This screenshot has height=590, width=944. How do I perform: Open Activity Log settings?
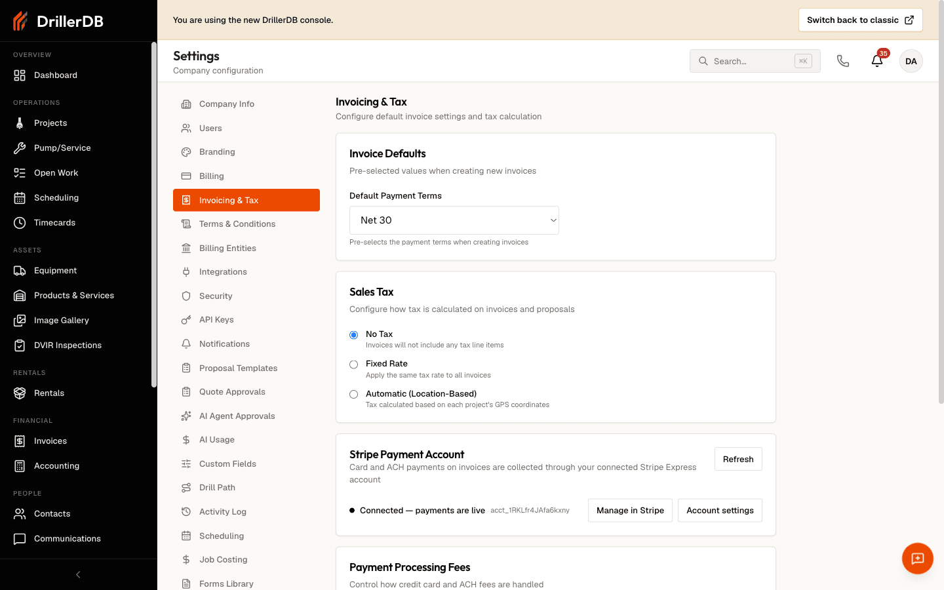coord(246,512)
